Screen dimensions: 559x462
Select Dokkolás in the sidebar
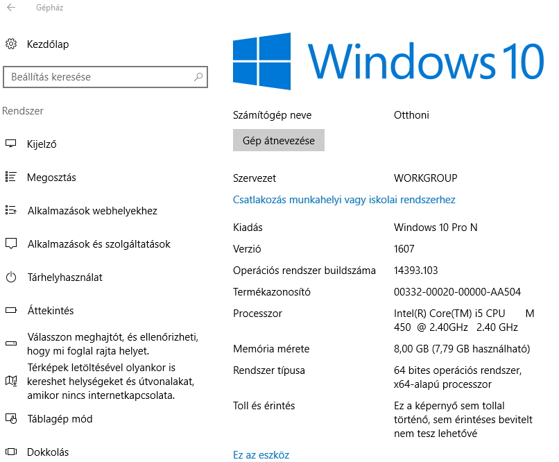tap(48, 452)
